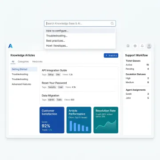Click the Dev tag on API Integration Guide
This screenshot has width=160, height=160.
[58, 75]
